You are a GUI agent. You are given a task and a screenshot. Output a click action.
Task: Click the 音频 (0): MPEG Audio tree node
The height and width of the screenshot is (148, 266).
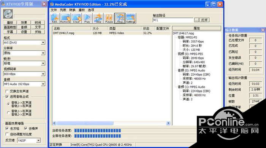[x=192, y=70]
